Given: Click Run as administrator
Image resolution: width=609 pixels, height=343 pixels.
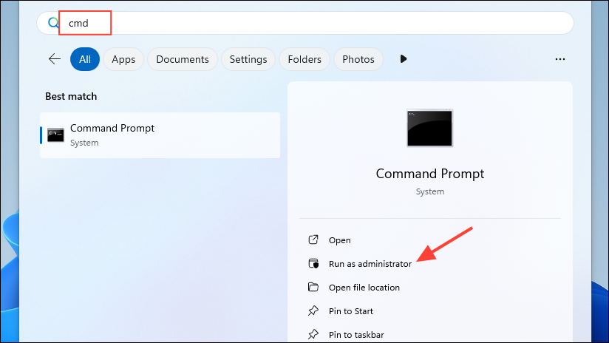Looking at the screenshot, I should click(x=370, y=264).
